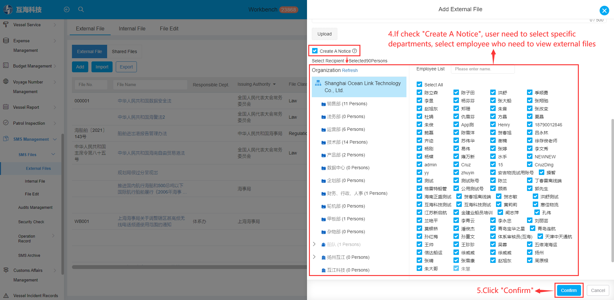This screenshot has height=300, width=614.
Task: Click the vertical scrollbar of the dialog
Action: point(612,190)
